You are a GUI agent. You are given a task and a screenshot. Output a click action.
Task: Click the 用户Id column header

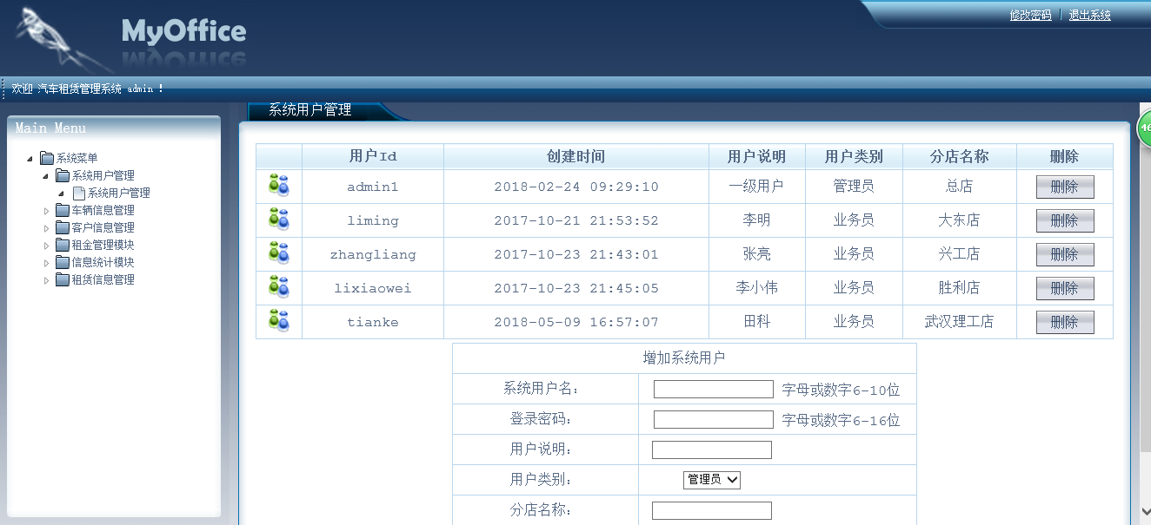[x=373, y=156]
